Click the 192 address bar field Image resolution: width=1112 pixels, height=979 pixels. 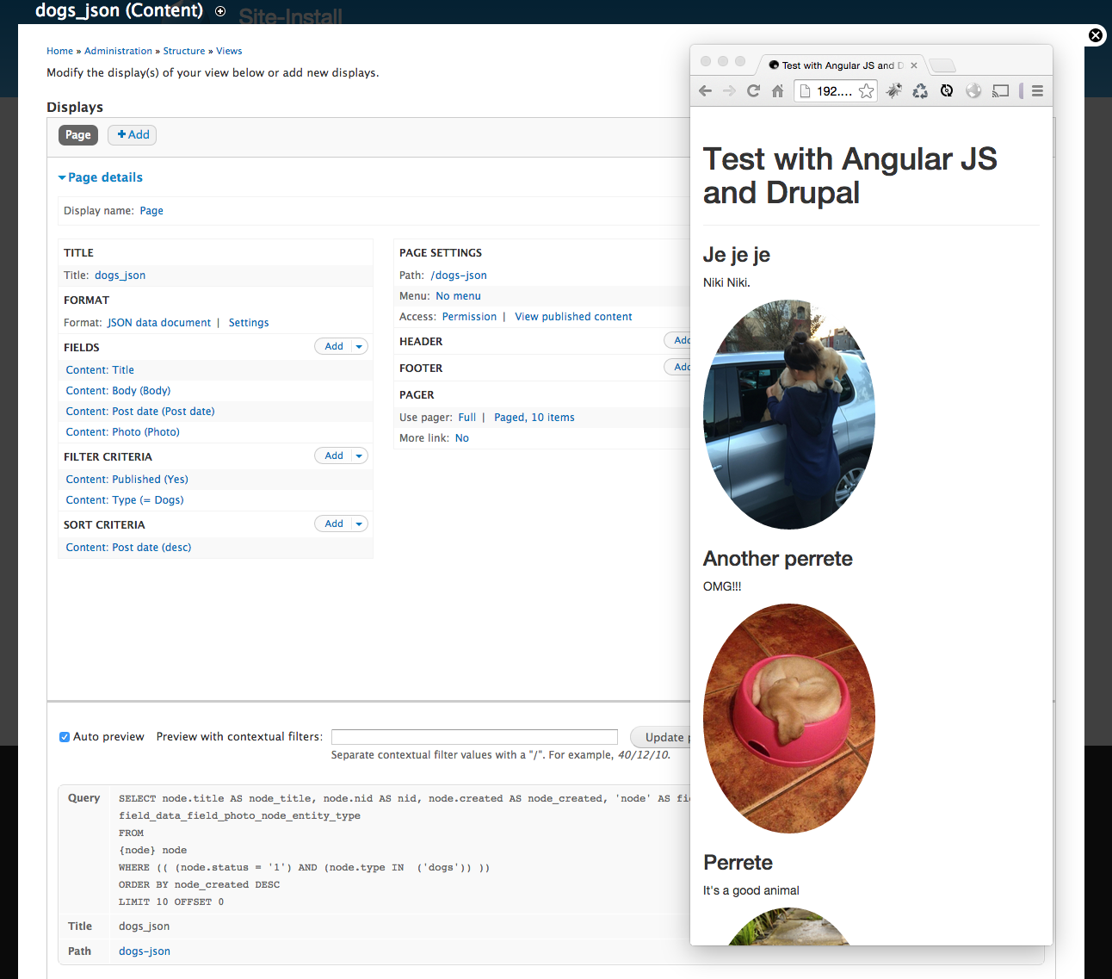click(x=834, y=90)
